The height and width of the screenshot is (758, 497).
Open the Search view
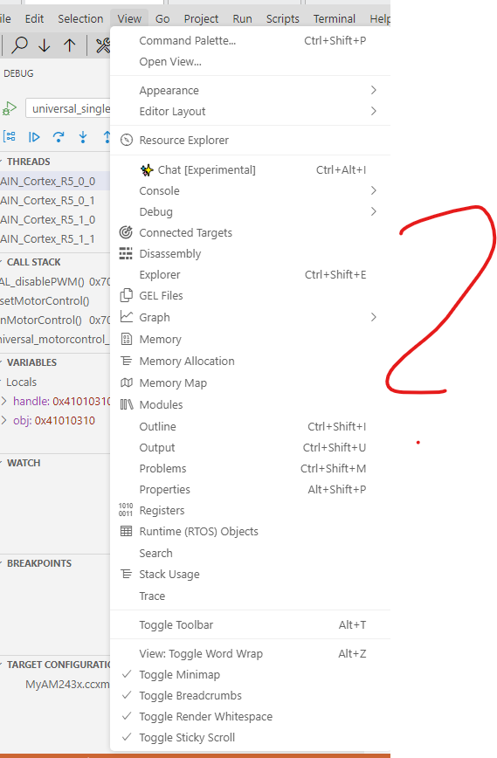pyautogui.click(x=250, y=553)
